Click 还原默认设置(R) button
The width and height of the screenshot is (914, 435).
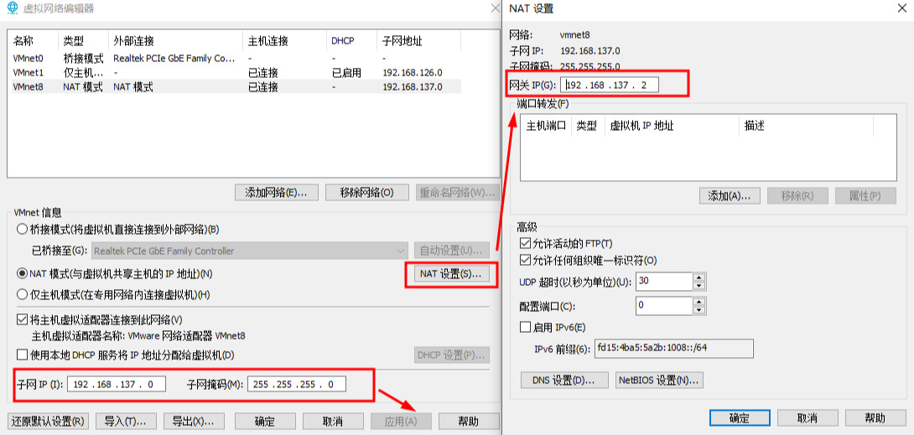tap(48, 421)
